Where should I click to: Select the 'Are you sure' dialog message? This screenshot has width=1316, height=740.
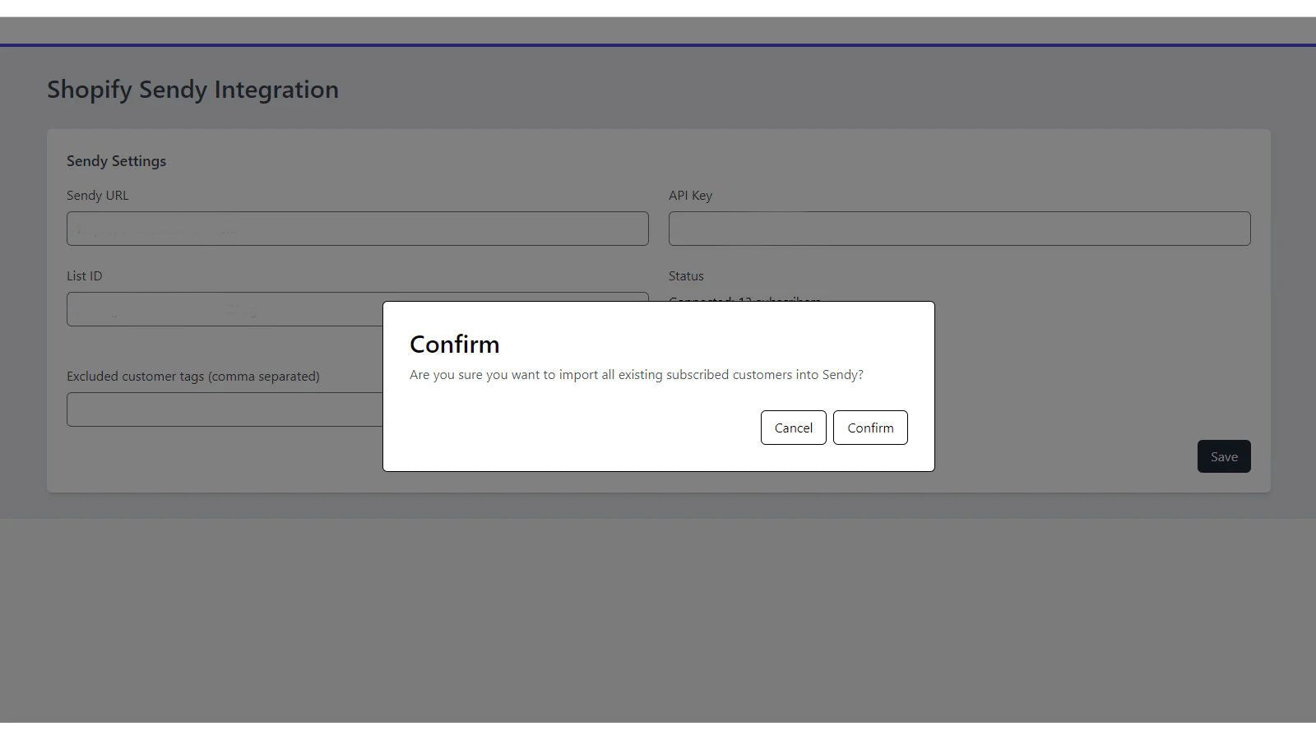tap(637, 375)
